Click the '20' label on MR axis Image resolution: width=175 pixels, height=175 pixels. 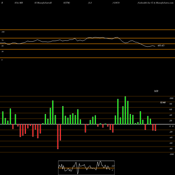[x=171, y=121]
